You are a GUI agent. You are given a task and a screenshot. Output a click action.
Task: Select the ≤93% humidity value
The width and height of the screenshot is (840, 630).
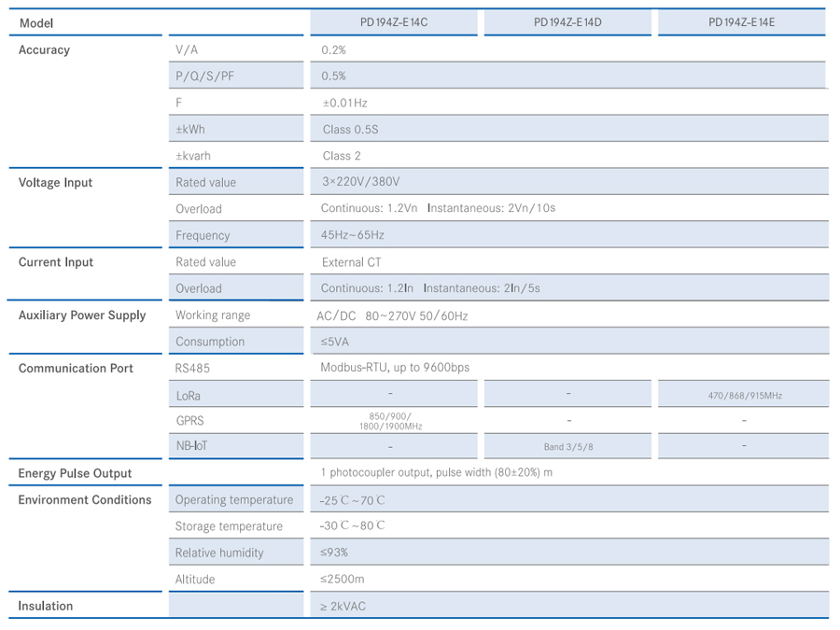click(x=334, y=553)
